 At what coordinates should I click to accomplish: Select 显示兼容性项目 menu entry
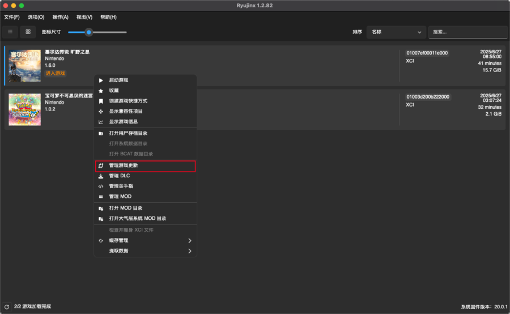click(x=146, y=111)
